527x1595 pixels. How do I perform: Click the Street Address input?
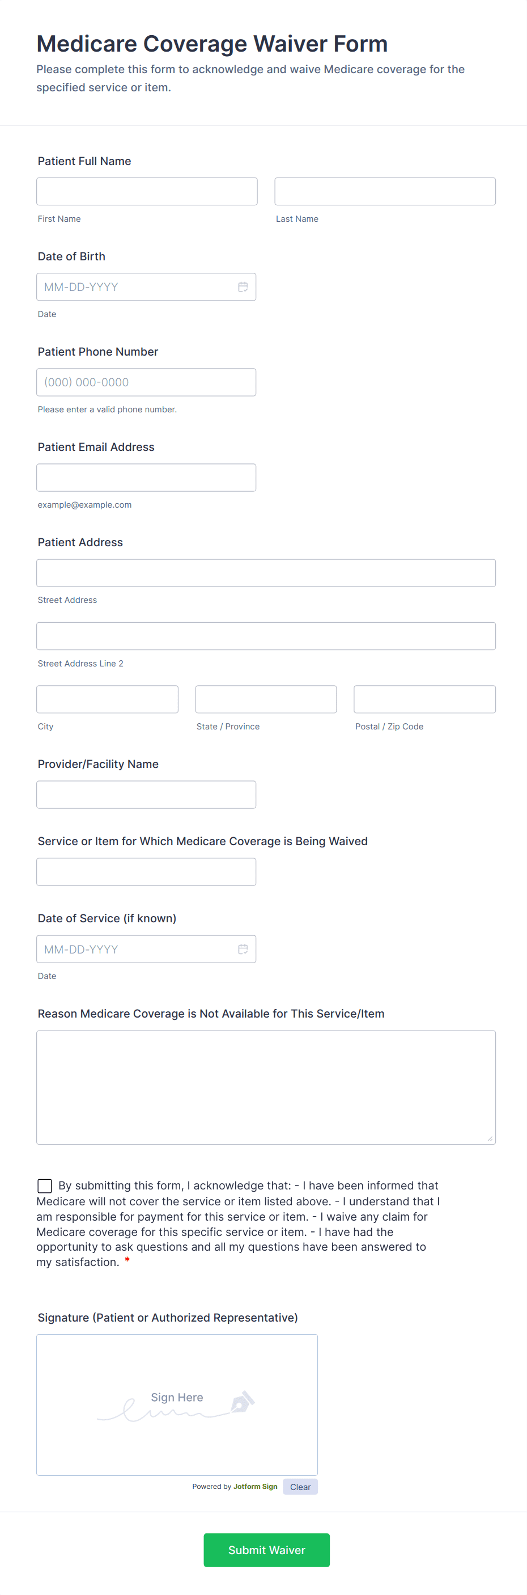266,573
